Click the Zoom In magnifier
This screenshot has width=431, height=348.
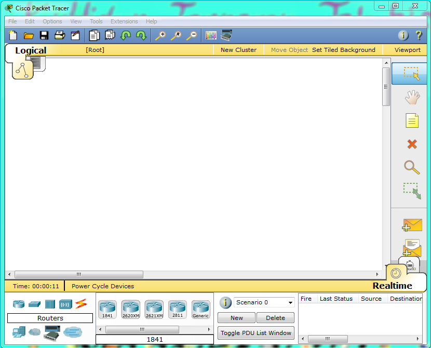(x=160, y=36)
